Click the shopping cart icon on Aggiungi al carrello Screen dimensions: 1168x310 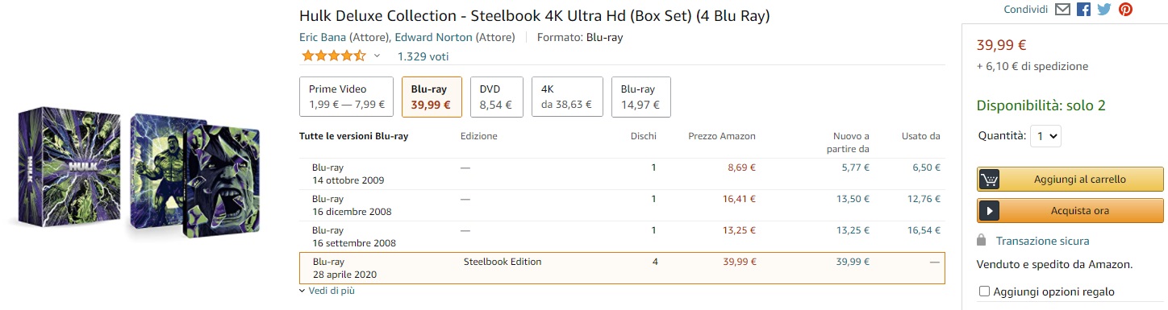tap(989, 180)
